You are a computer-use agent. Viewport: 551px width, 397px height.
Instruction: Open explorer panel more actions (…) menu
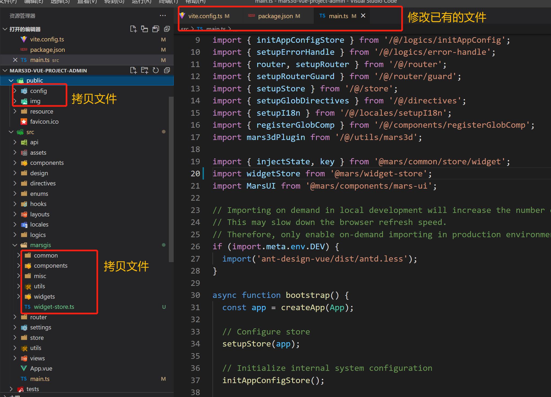(163, 16)
